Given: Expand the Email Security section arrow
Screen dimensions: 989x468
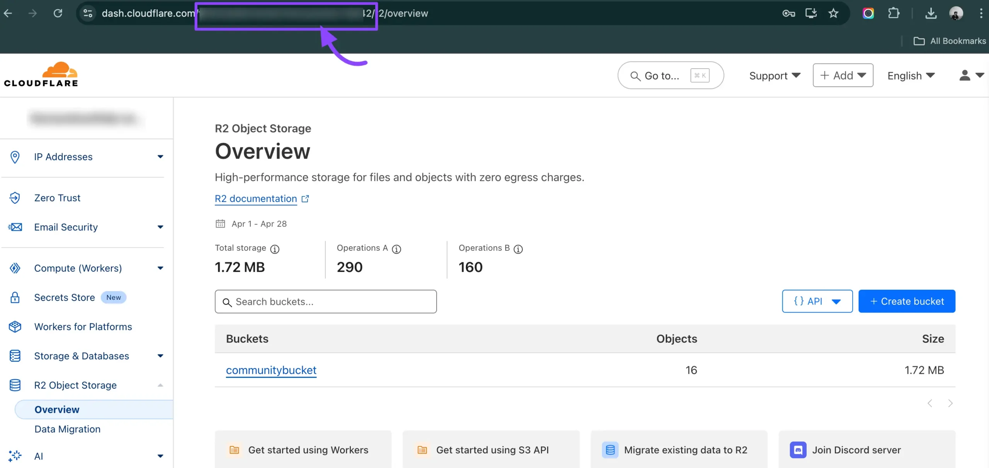Looking at the screenshot, I should click(160, 227).
